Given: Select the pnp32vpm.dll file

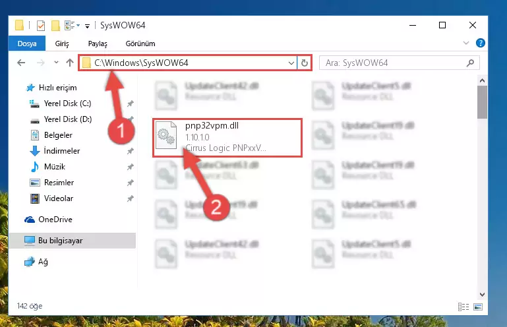Looking at the screenshot, I should (227, 138).
